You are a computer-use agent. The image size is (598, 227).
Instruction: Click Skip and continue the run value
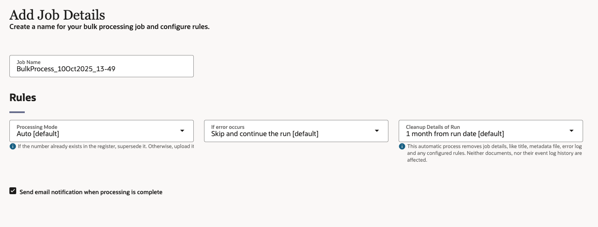[265, 134]
